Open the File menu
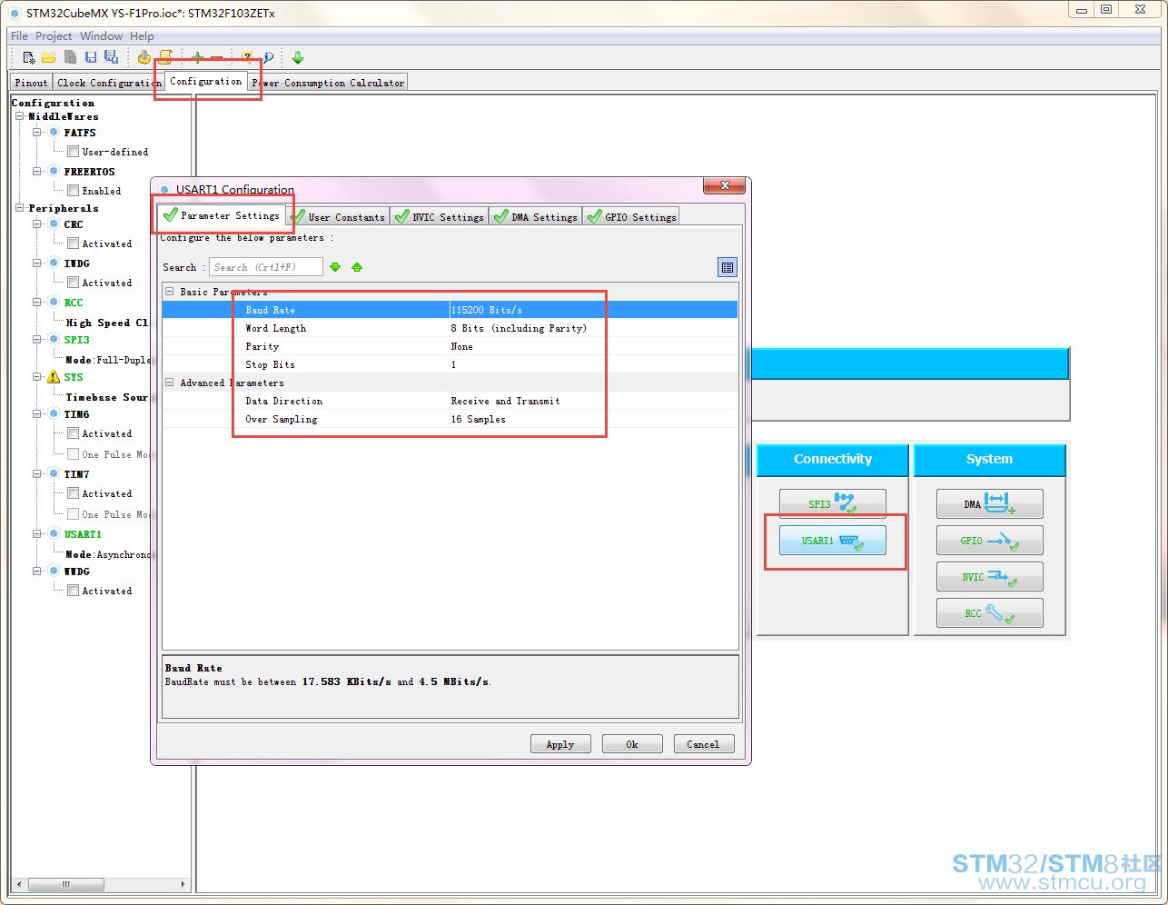Image resolution: width=1168 pixels, height=905 pixels. (19, 36)
